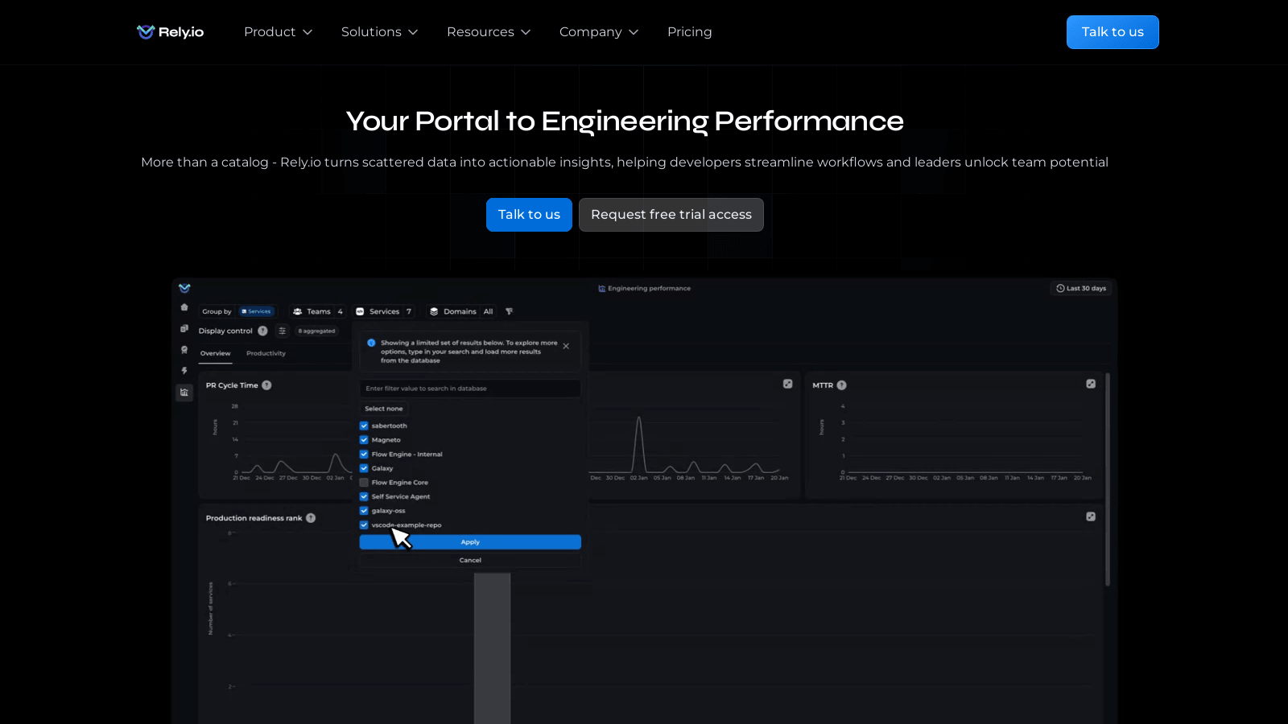Click the display control sliders icon
1288x724 pixels.
[x=283, y=331]
